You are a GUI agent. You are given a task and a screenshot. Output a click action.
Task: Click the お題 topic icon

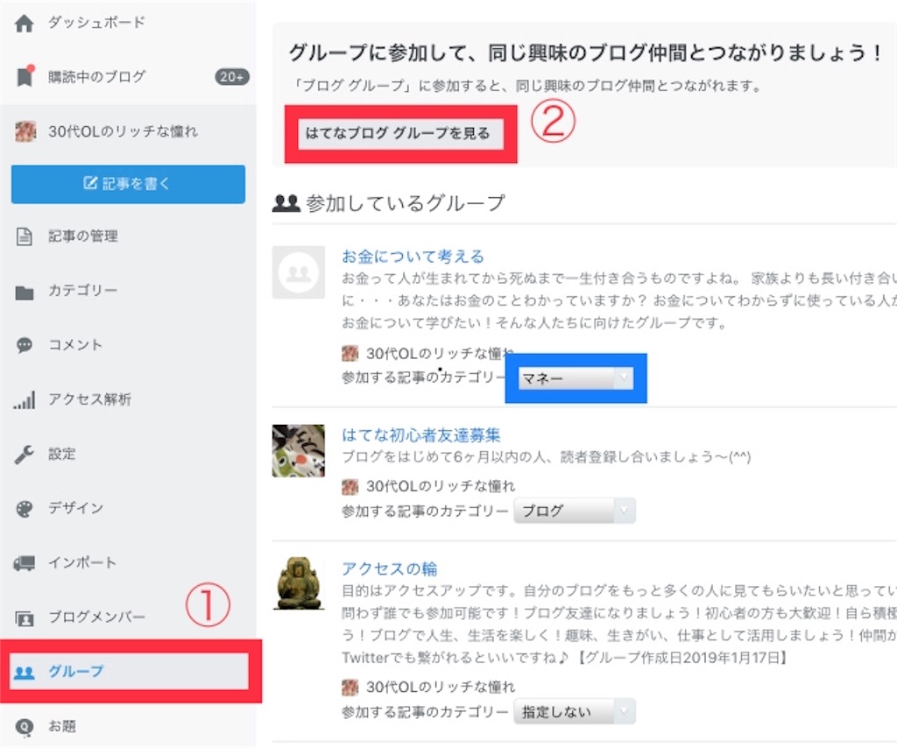24,727
